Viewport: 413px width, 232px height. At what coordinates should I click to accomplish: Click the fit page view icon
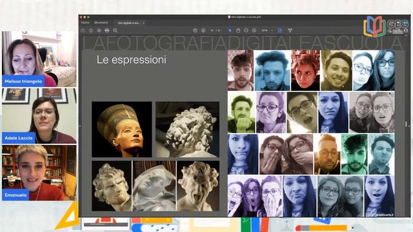(x=280, y=30)
